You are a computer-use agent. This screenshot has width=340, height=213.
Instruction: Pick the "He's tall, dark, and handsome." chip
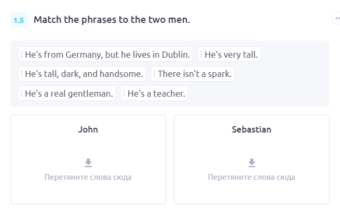pyautogui.click(x=84, y=74)
